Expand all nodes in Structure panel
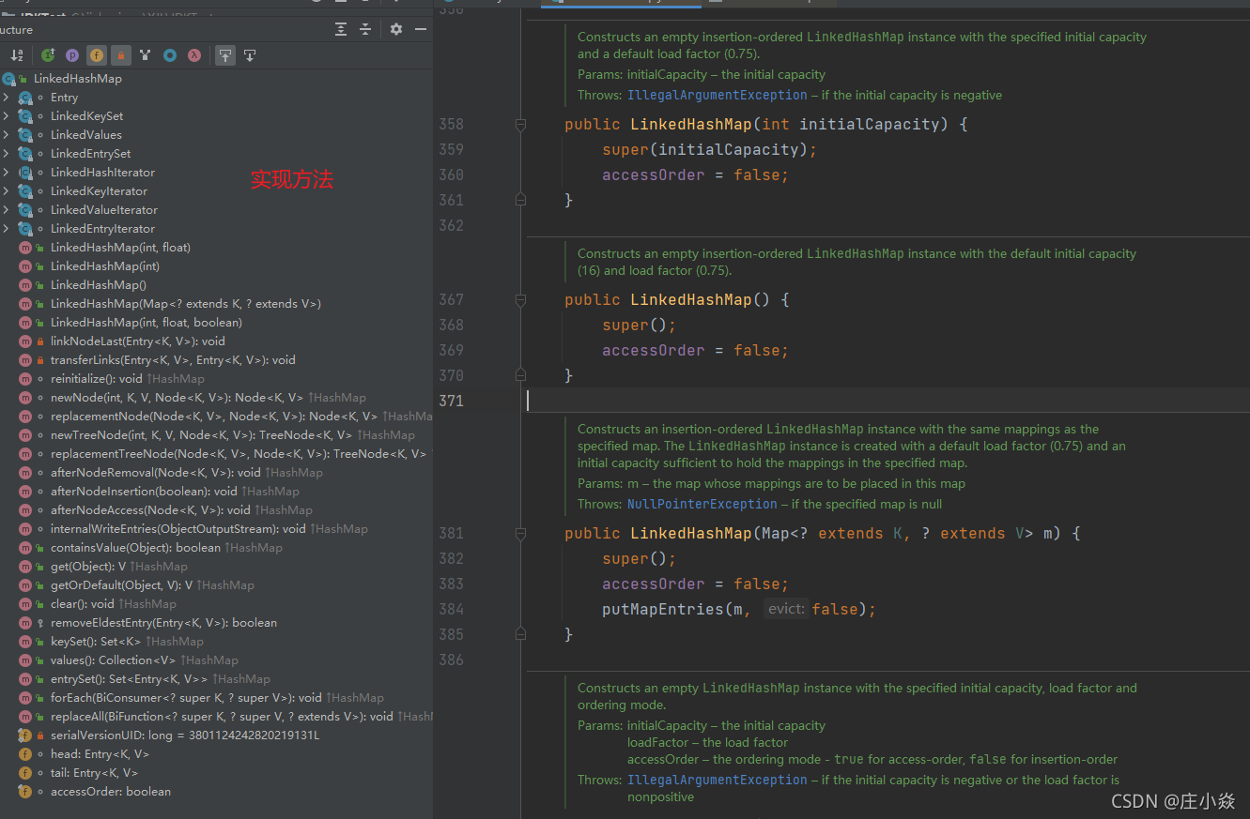This screenshot has width=1250, height=819. coord(341,29)
